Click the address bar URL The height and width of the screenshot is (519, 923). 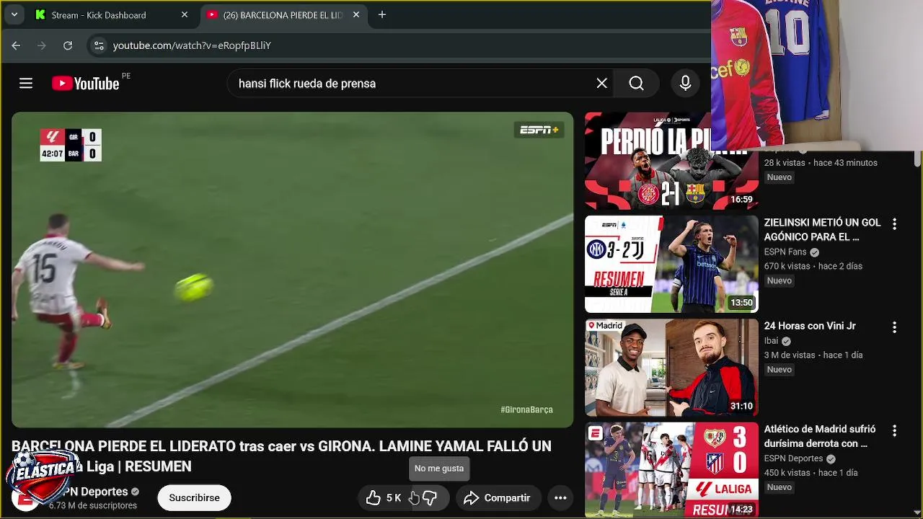(192, 45)
